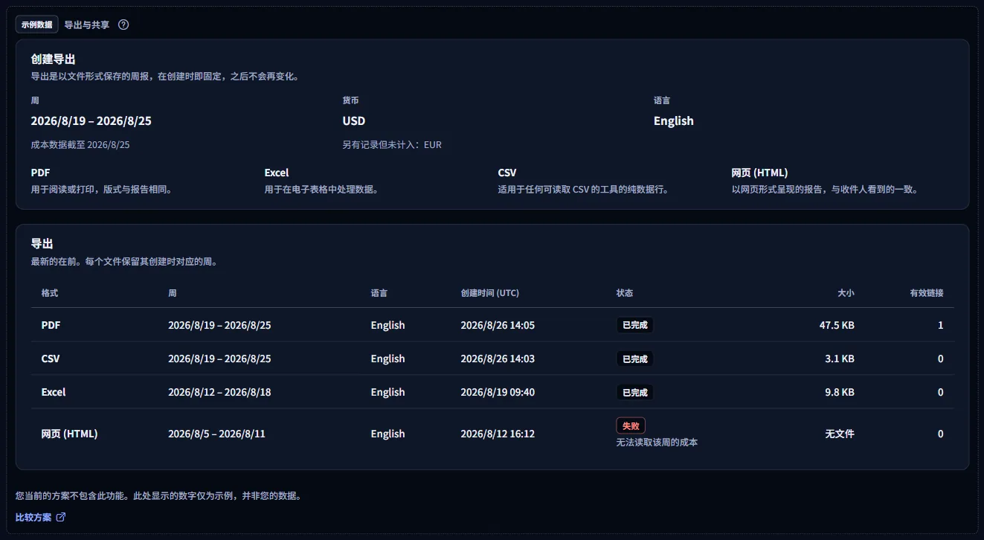Screen dimensions: 984x540
Task: Click the creation time 2026/8/12 16:12
Action: point(498,434)
